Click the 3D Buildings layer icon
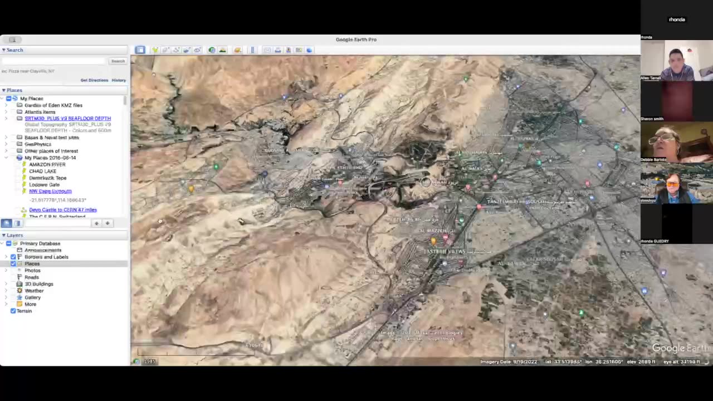The height and width of the screenshot is (401, 713). click(x=19, y=284)
